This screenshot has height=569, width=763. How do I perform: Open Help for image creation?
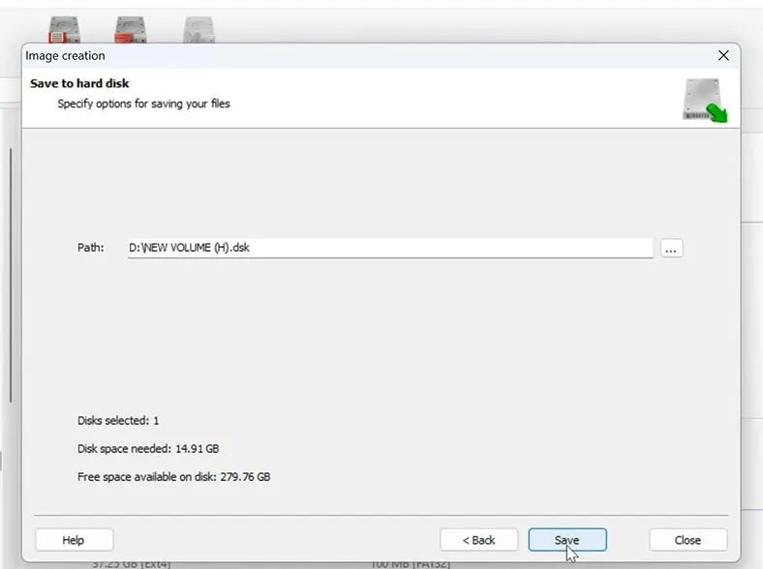(x=74, y=540)
